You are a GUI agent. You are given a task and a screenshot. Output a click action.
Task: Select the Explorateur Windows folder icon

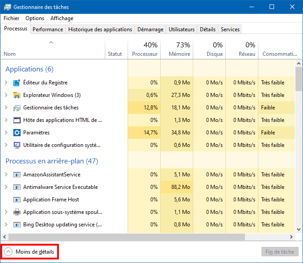tap(17, 95)
